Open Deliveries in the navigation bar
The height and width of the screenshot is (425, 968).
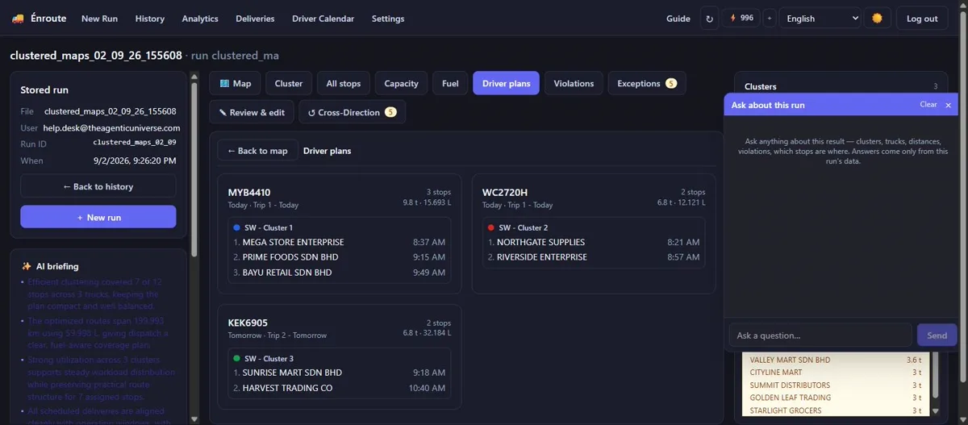pyautogui.click(x=255, y=19)
